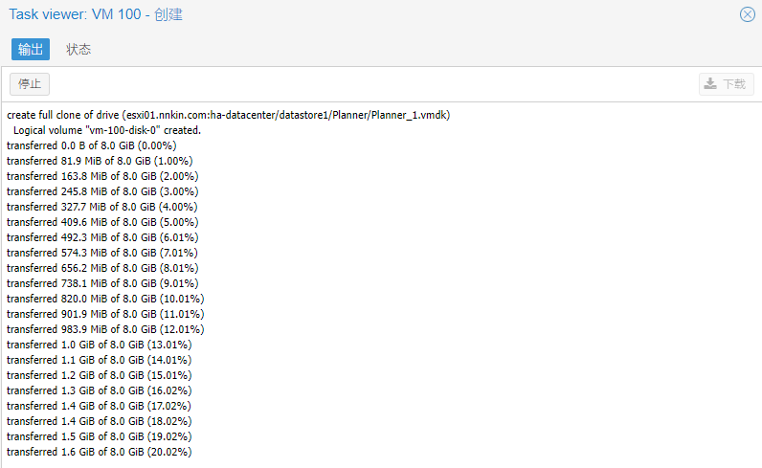Click the transferred 738.1 MiB (9.01%) line

tap(102, 283)
